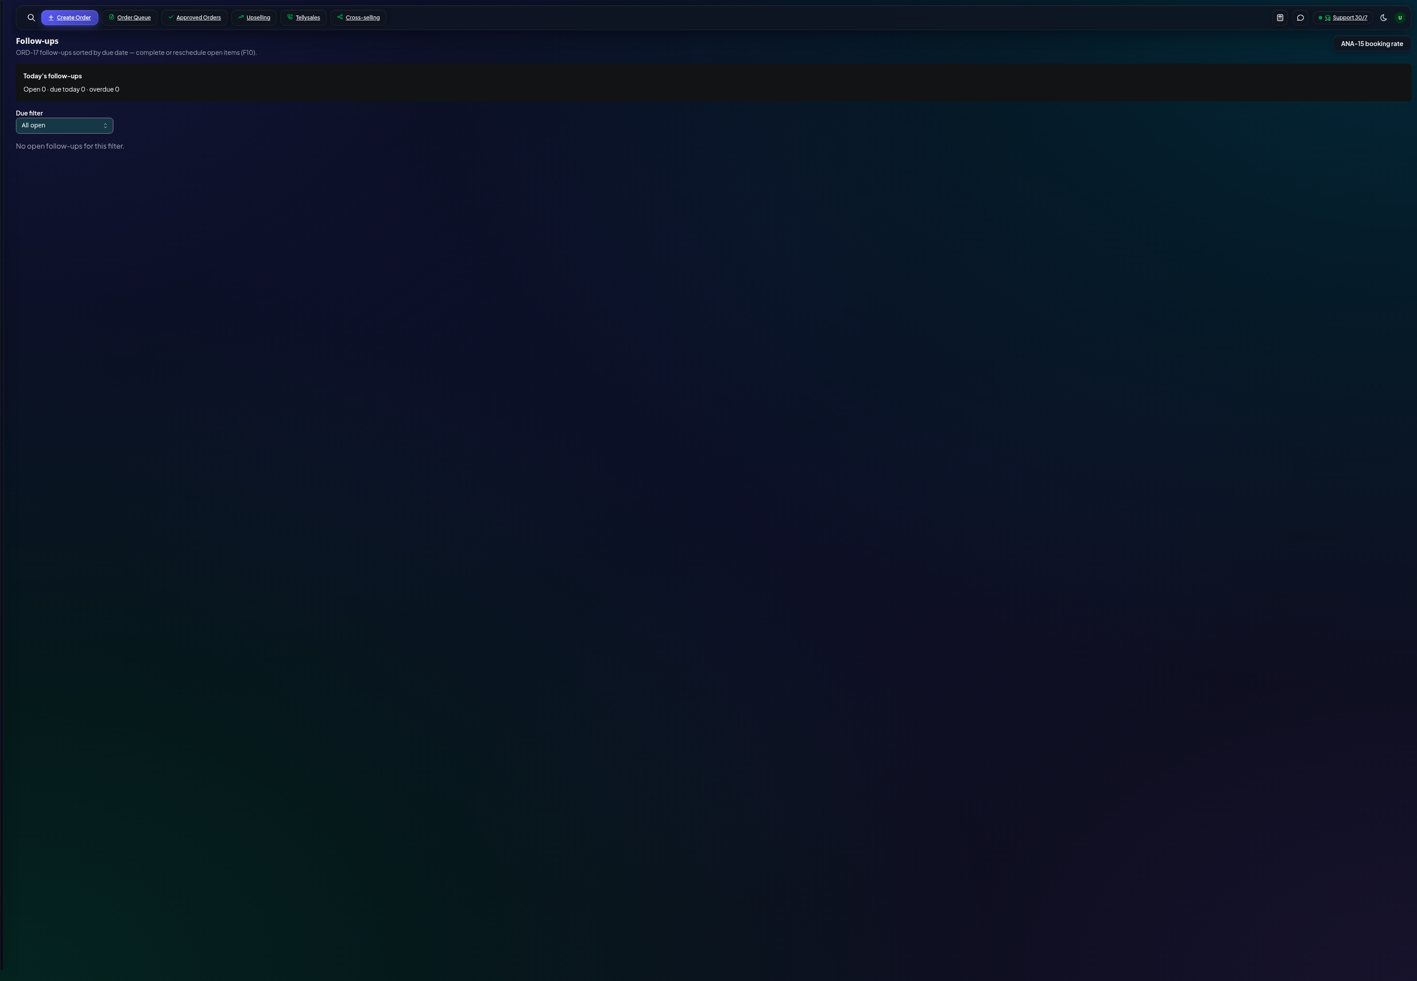This screenshot has width=1417, height=981.
Task: Toggle dark mode with the moon icon
Action: point(1384,18)
